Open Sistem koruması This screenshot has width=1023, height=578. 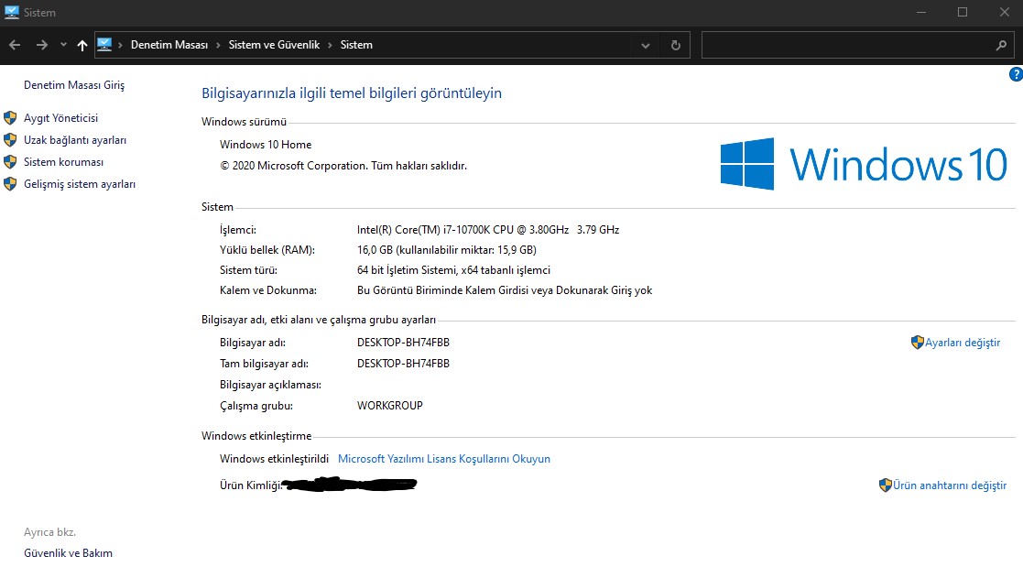coord(63,162)
